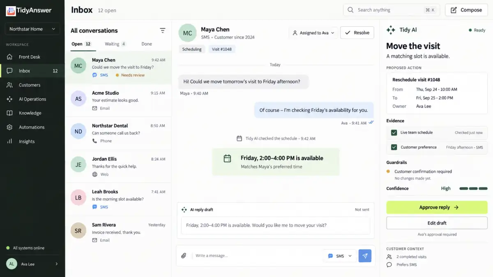Click the attachment paperclip icon
The image size is (493, 277).
pyautogui.click(x=184, y=256)
